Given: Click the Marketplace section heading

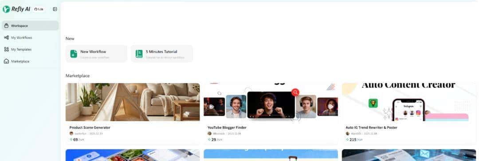Looking at the screenshot, I should click(78, 76).
